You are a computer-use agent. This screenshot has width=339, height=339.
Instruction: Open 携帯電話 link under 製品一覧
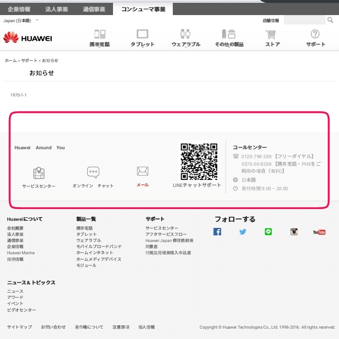coord(84,228)
